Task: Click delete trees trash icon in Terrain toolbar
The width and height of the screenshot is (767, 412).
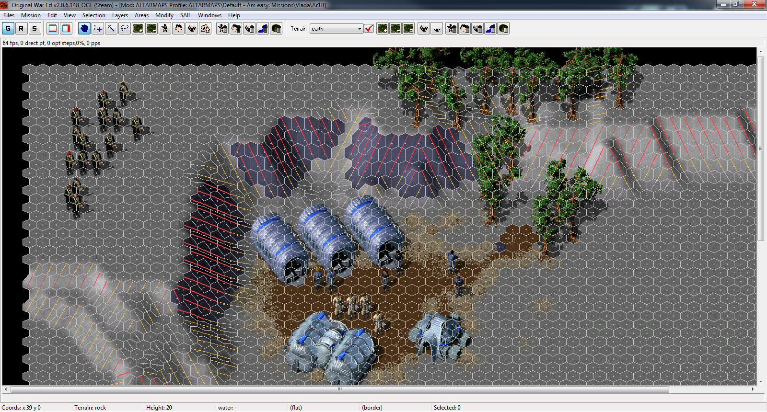Action: (x=465, y=28)
